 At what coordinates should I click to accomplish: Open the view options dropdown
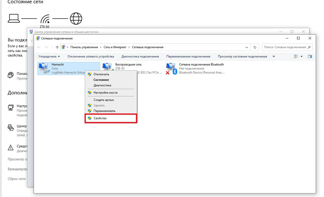(x=301, y=56)
